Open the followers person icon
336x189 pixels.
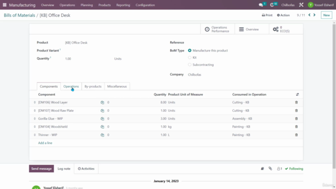279,169
